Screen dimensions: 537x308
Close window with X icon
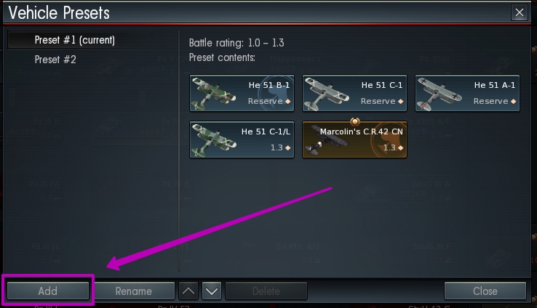click(520, 12)
